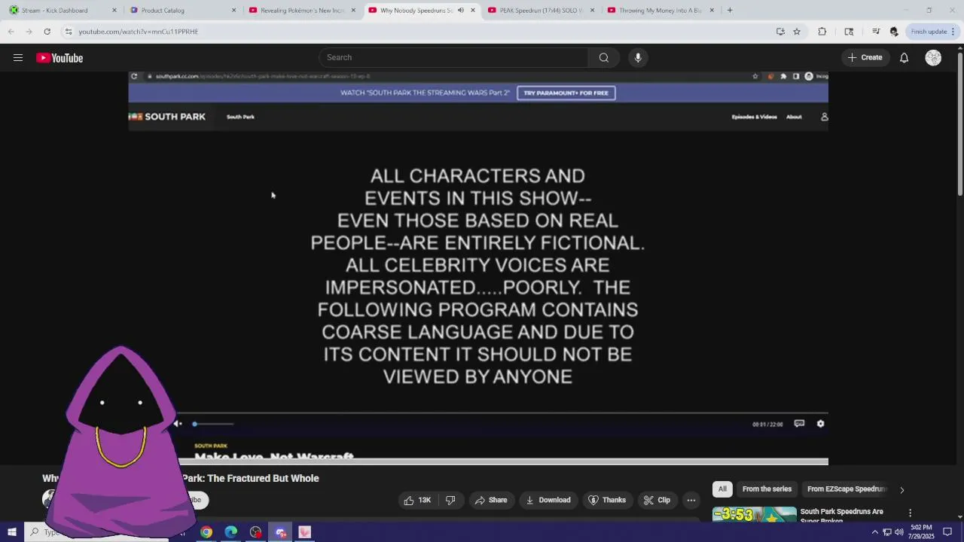The width and height of the screenshot is (964, 542).
Task: Click TRY PARAMOUNT+ FOR FREE button
Action: [x=566, y=93]
